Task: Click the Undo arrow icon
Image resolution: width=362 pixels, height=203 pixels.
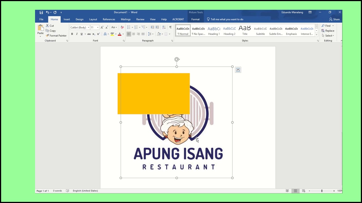Action: pos(48,12)
